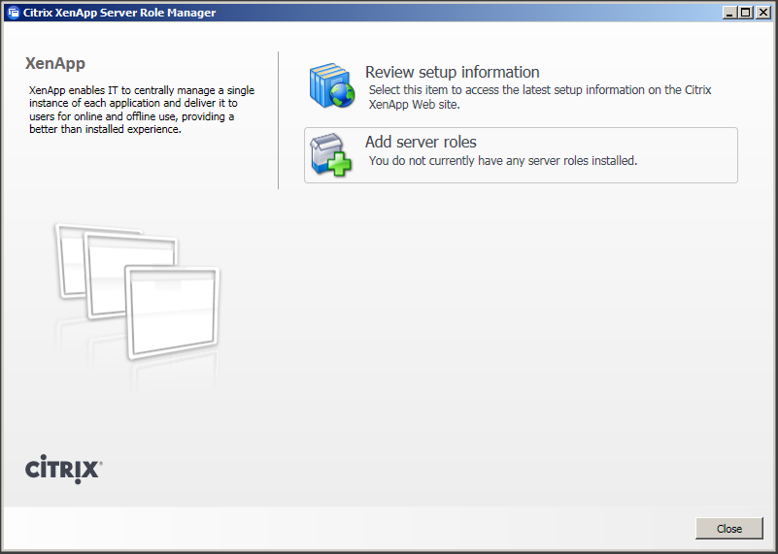Viewport: 778px width, 554px height.
Task: Click the XenApp description paragraph
Action: pos(141,110)
